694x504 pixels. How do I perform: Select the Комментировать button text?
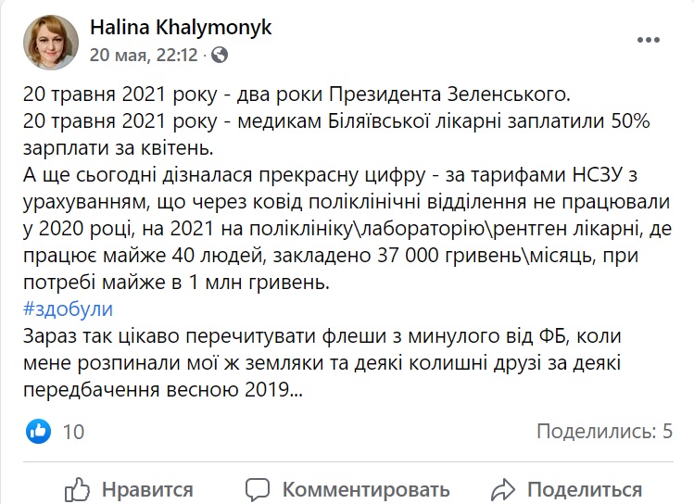366,490
